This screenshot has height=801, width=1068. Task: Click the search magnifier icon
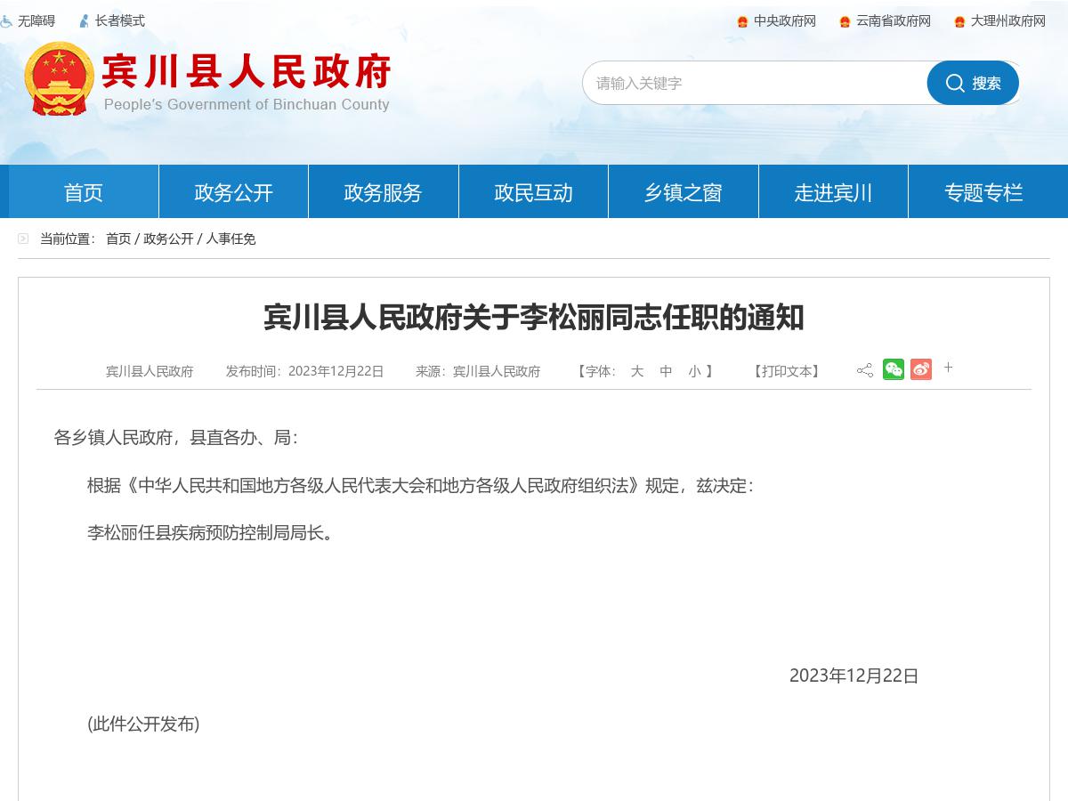[x=955, y=83]
